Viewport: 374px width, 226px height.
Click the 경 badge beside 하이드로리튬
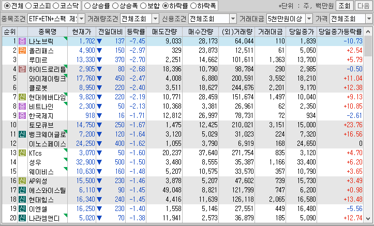tap(22, 69)
